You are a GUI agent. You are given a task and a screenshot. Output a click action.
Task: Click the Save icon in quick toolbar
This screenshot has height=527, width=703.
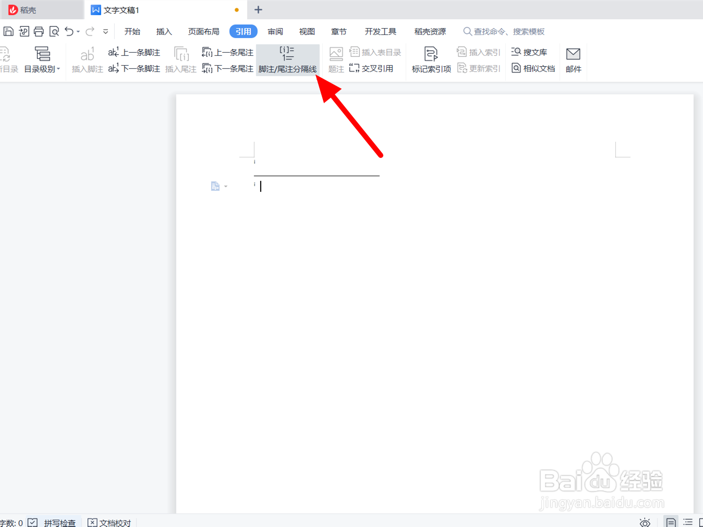tap(8, 31)
